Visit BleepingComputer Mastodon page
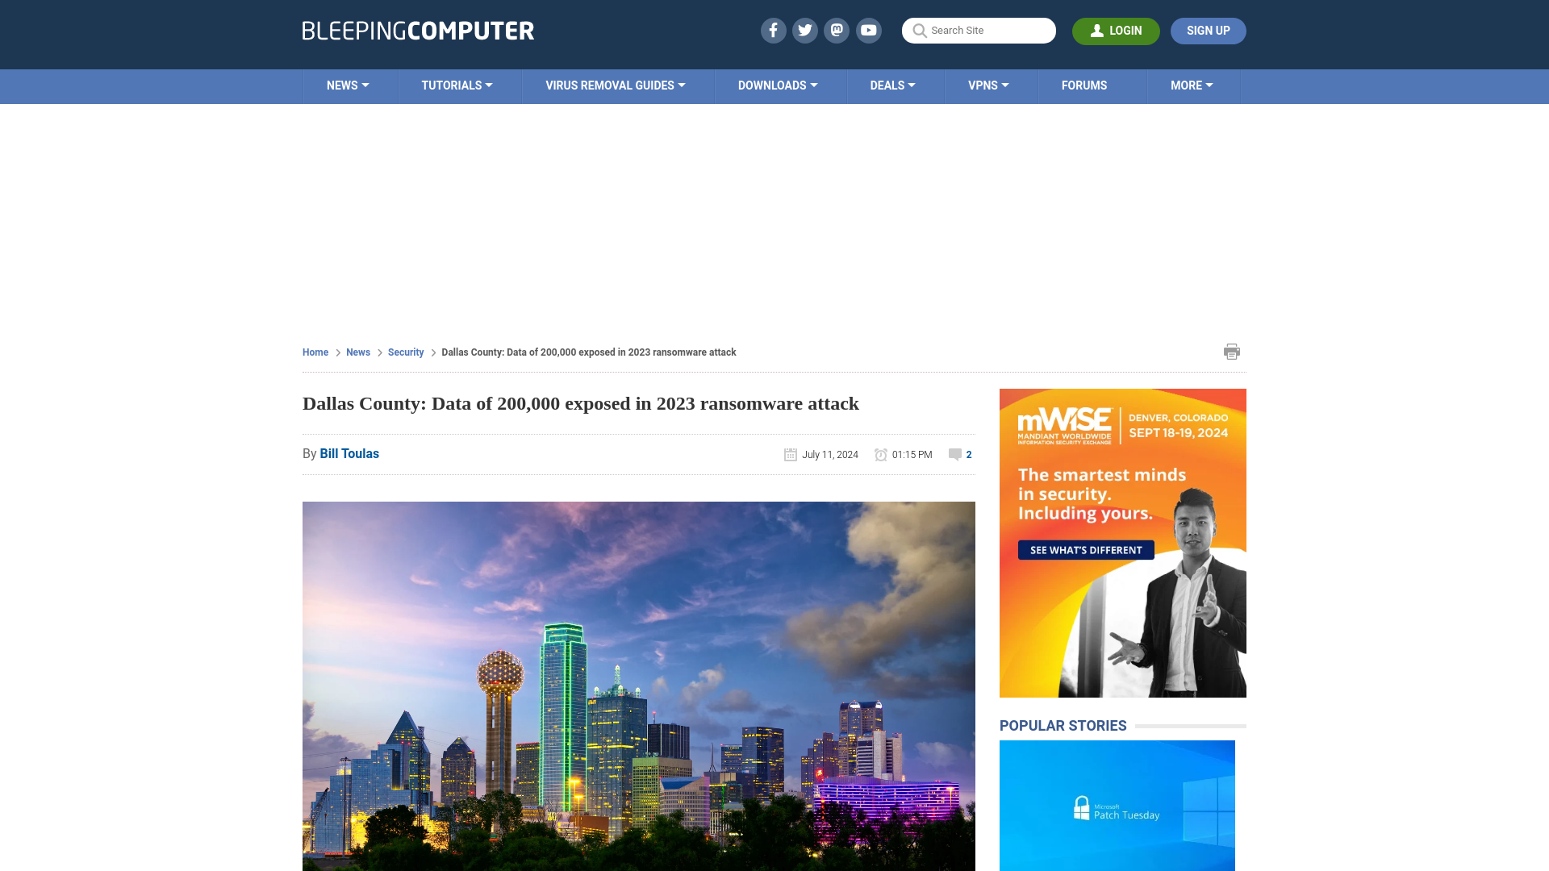This screenshot has height=871, width=1549. 837,30
